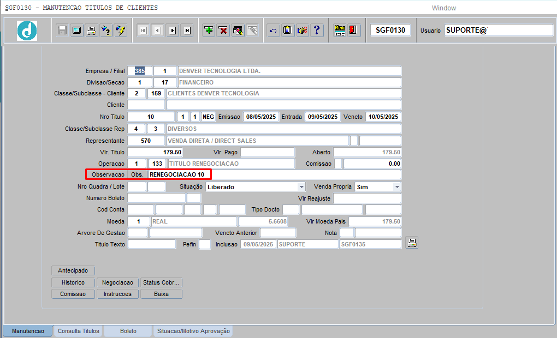The height and width of the screenshot is (338, 557).
Task: Click the pointing hand toolbar icon
Action: click(x=303, y=31)
